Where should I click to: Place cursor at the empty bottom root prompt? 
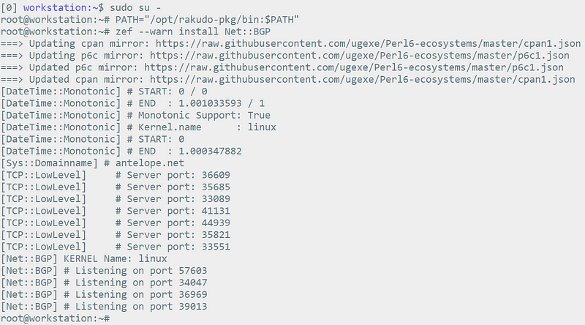tap(113, 318)
